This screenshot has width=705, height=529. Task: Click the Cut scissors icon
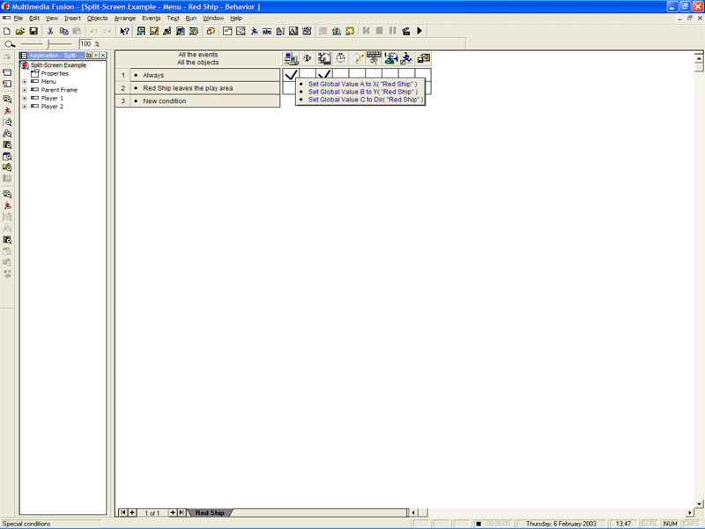click(x=51, y=31)
